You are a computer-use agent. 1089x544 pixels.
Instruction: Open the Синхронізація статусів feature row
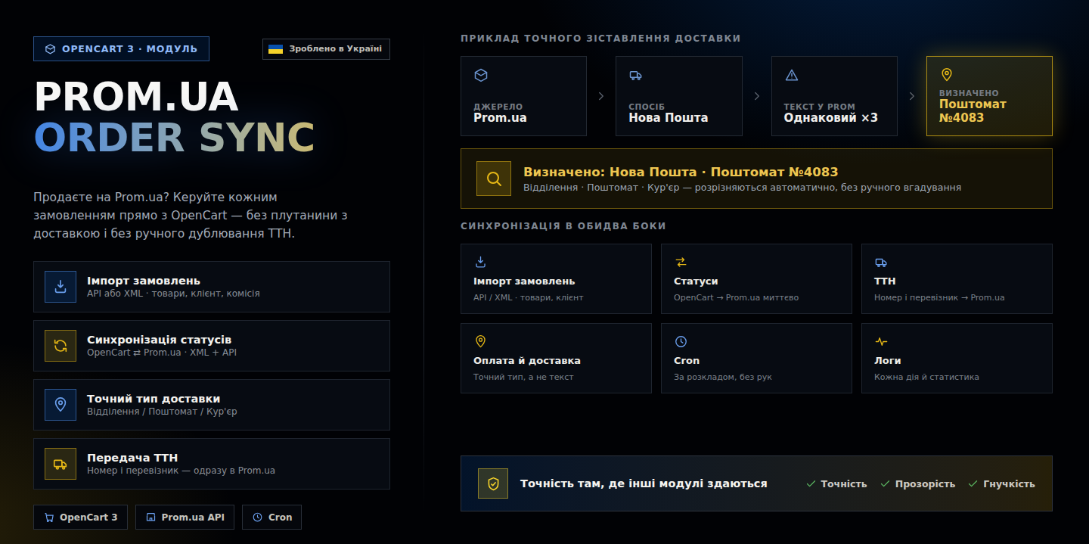point(212,346)
